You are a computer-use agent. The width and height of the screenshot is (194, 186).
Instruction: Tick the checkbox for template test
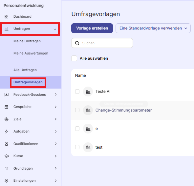[x=77, y=147]
